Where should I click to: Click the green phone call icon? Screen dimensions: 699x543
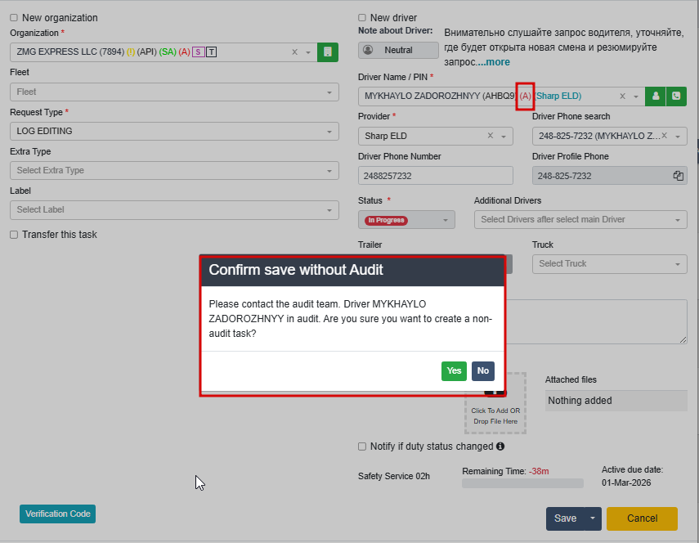tap(676, 96)
